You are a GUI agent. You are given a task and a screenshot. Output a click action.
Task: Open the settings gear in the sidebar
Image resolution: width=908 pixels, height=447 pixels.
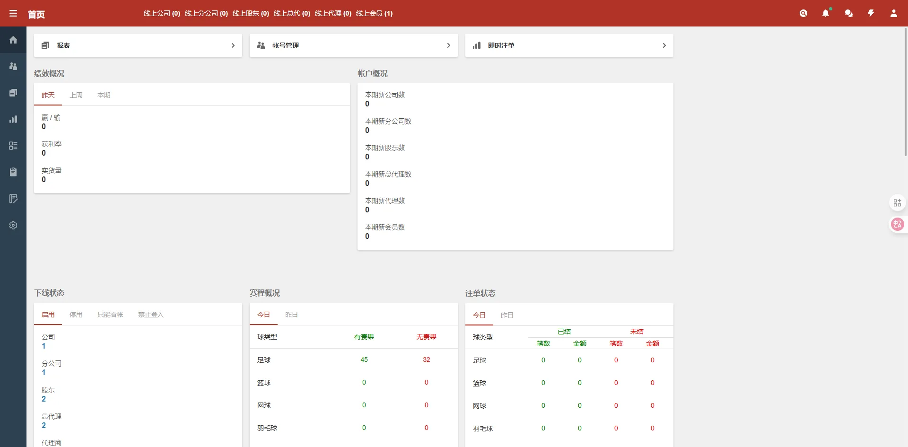coord(13,225)
